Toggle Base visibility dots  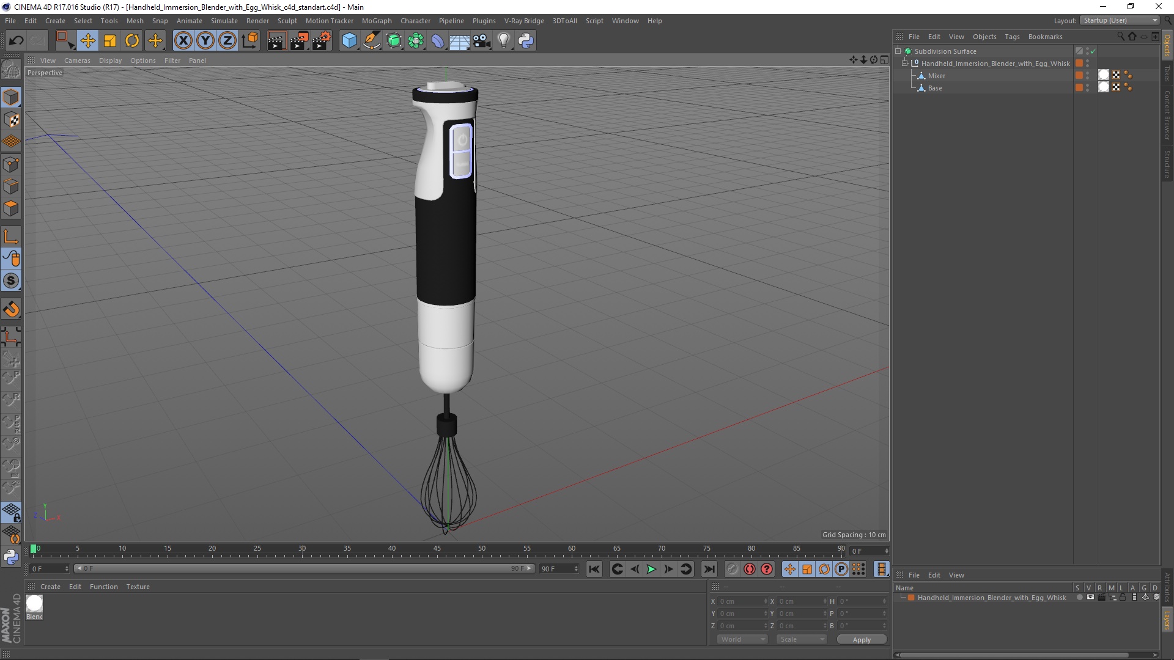click(1088, 88)
